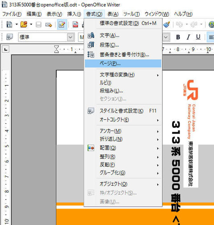Viewport: 214px width, 225px height.
Task: Expand the オブジェクト(O) submenu
Action: click(x=123, y=184)
